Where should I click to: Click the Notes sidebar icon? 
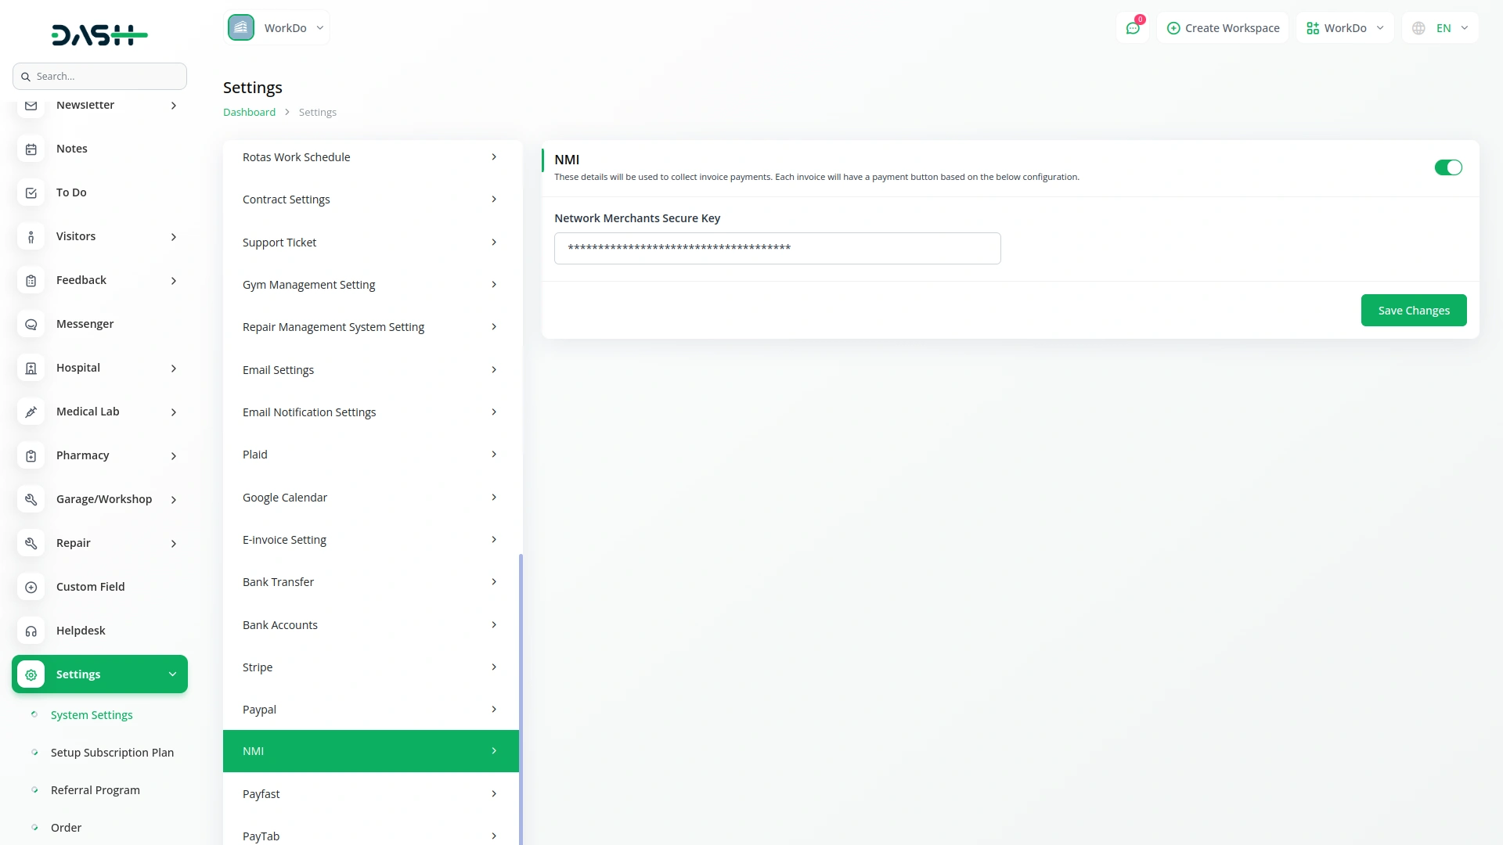pos(31,149)
